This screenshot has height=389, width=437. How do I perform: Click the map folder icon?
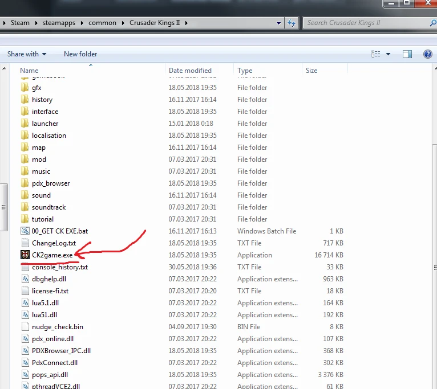(25, 148)
